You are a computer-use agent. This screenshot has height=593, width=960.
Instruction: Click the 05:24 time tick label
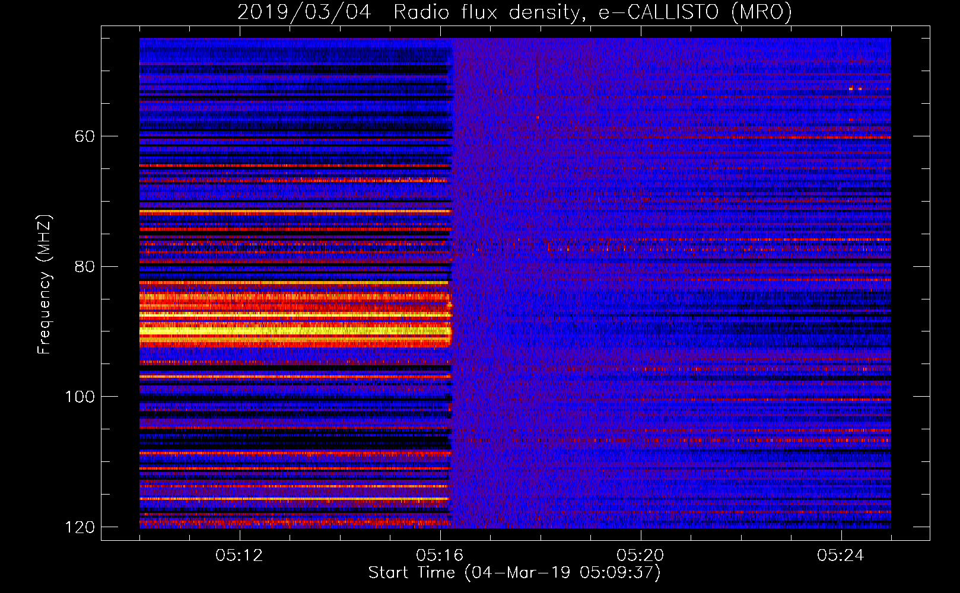click(841, 556)
